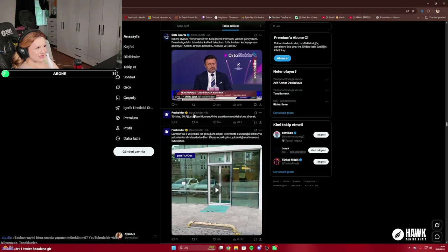
Task: Open the floating Grok button
Action: pos(437,225)
